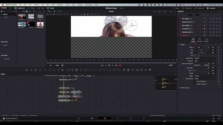Image resolution: width=223 pixels, height=125 pixels.
Task: Switch to the Deliver page icon
Action: (x=144, y=118)
